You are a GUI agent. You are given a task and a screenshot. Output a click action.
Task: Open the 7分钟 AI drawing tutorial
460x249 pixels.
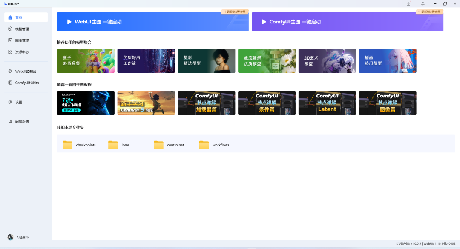[86, 103]
